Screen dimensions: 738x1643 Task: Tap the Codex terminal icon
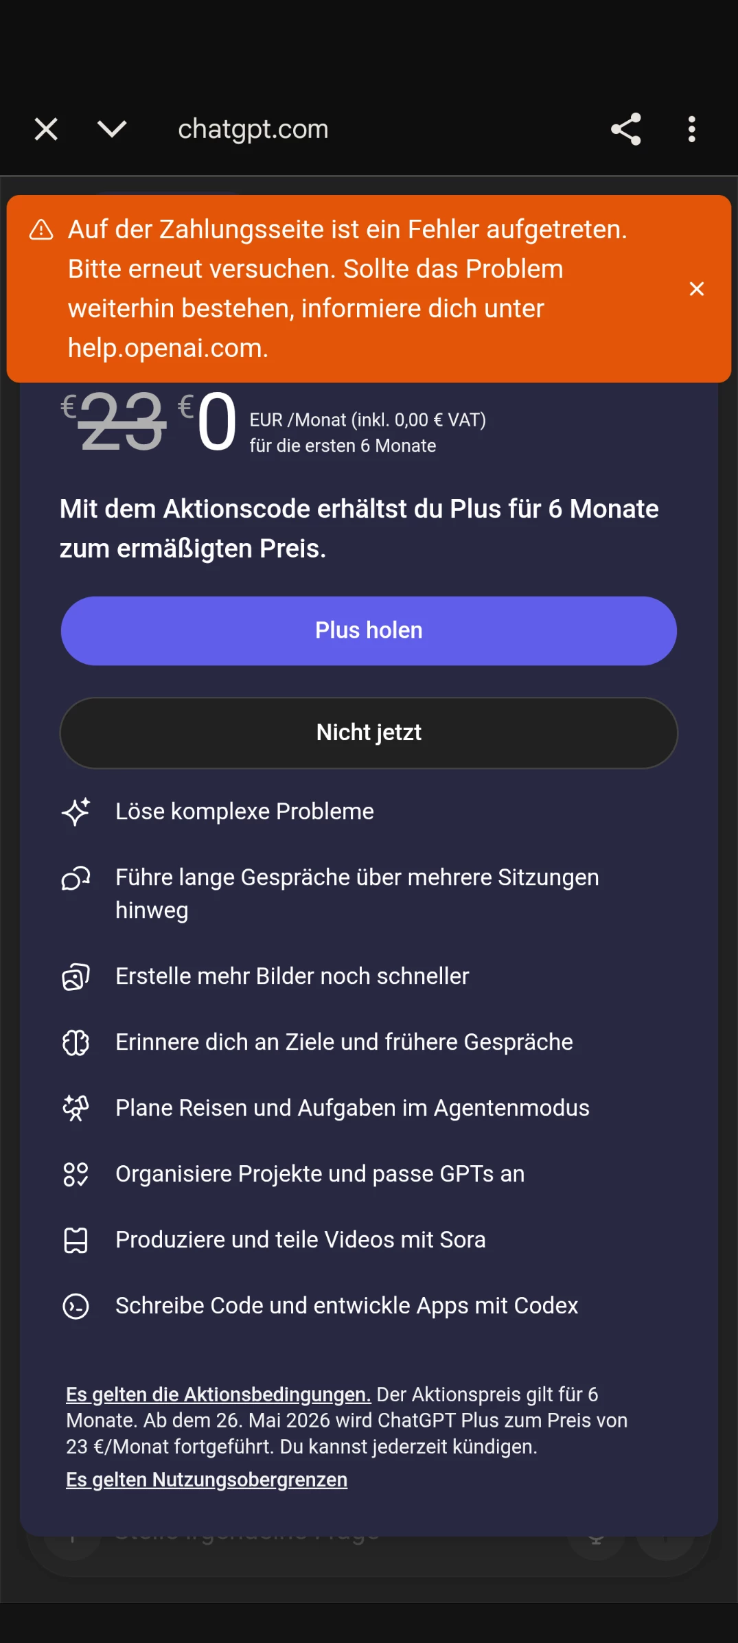76,1306
